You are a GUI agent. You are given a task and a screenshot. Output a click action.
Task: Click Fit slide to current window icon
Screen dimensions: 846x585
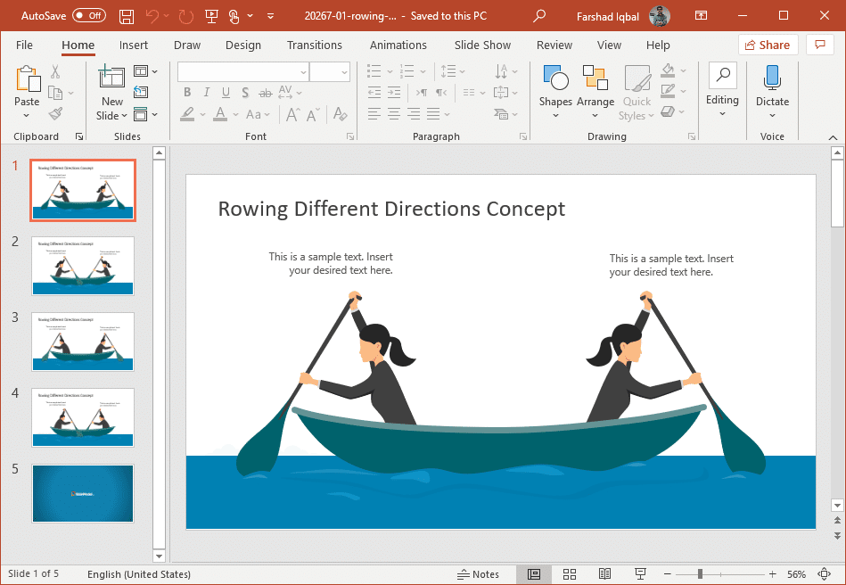(824, 574)
